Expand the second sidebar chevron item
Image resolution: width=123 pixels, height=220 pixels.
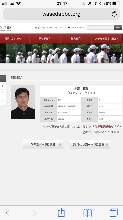[3, 93]
